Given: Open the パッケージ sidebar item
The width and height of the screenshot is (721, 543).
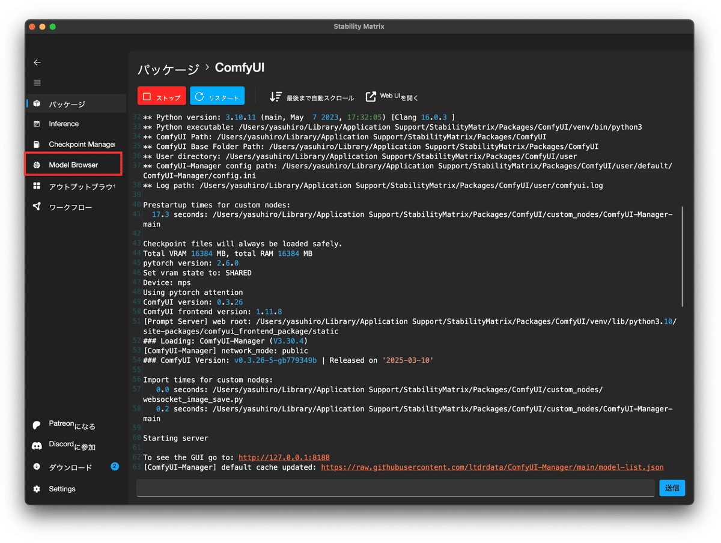Looking at the screenshot, I should coord(75,104).
